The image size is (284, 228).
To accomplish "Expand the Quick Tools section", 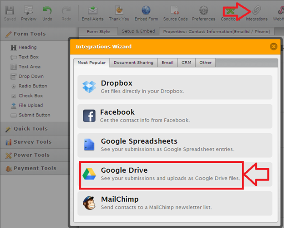I will [x=35, y=129].
